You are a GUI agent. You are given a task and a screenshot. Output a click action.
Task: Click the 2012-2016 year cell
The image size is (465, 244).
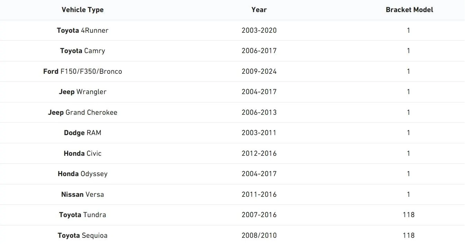click(259, 153)
